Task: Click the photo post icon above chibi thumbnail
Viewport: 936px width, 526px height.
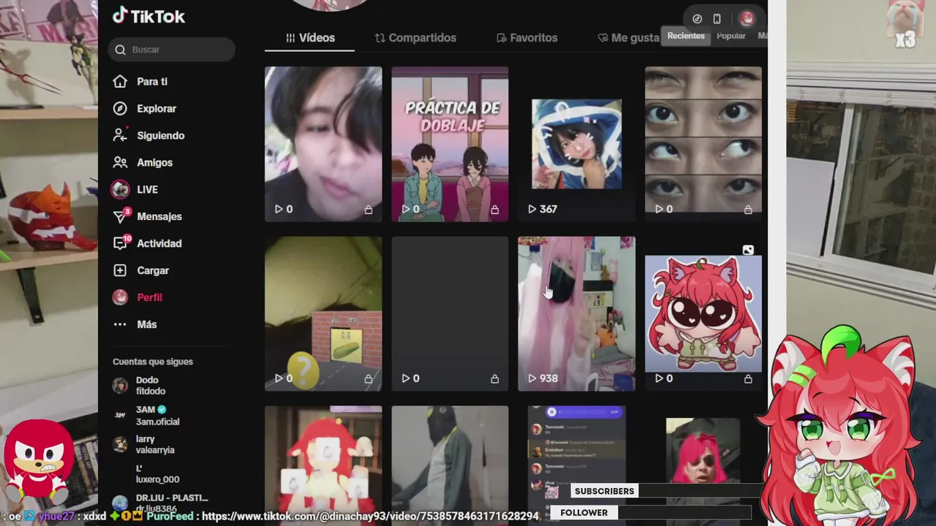Action: (x=748, y=251)
